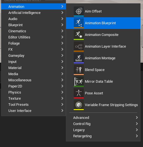The image size is (143, 147).
Task: Choose the Blend Space text label
Action: point(95,70)
